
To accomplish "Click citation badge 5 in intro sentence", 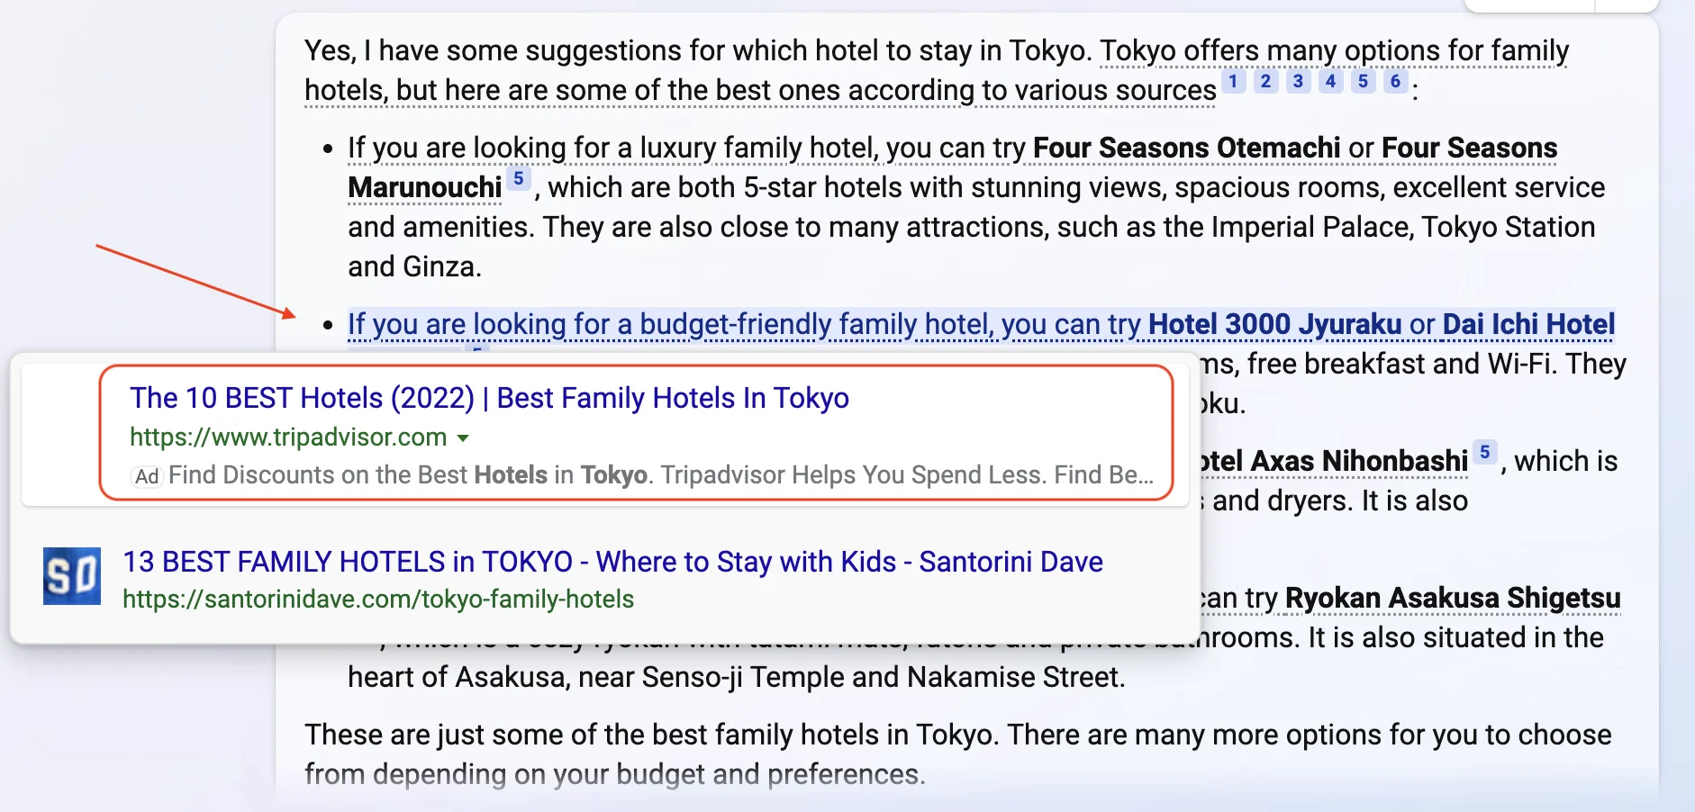I will (x=1363, y=82).
